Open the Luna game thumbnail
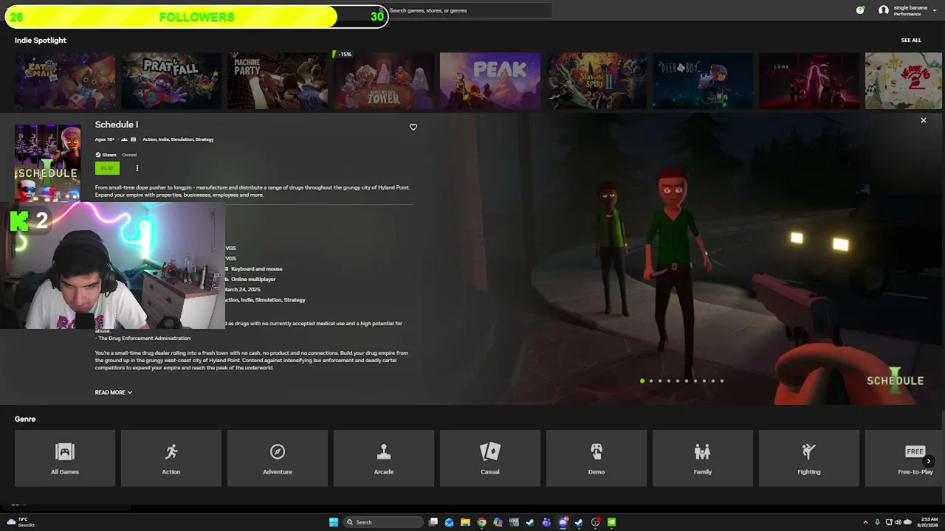This screenshot has height=531, width=945. (809, 81)
